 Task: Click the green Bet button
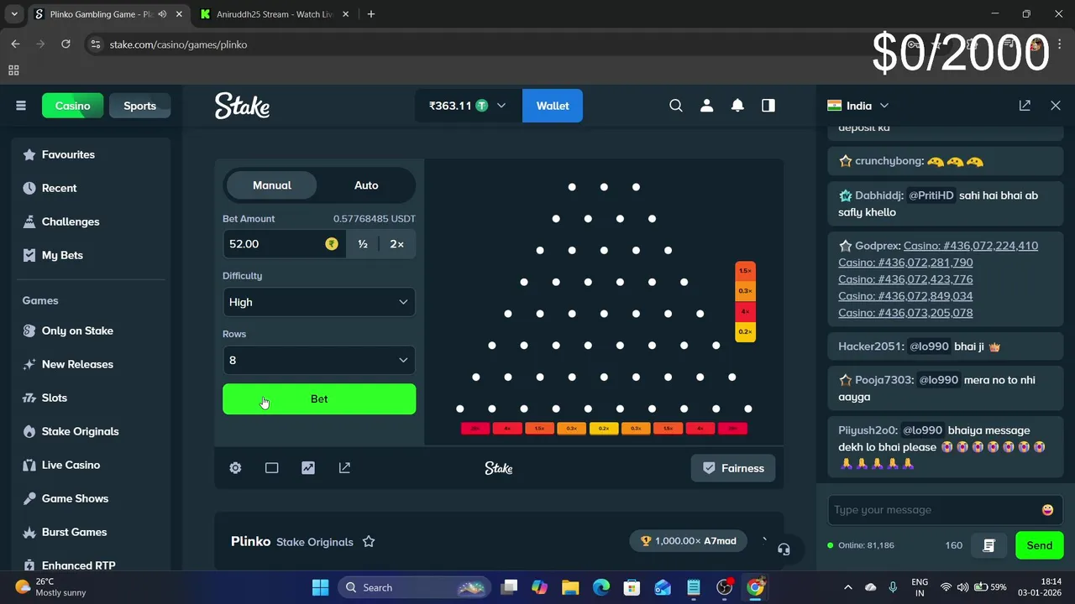[319, 399]
